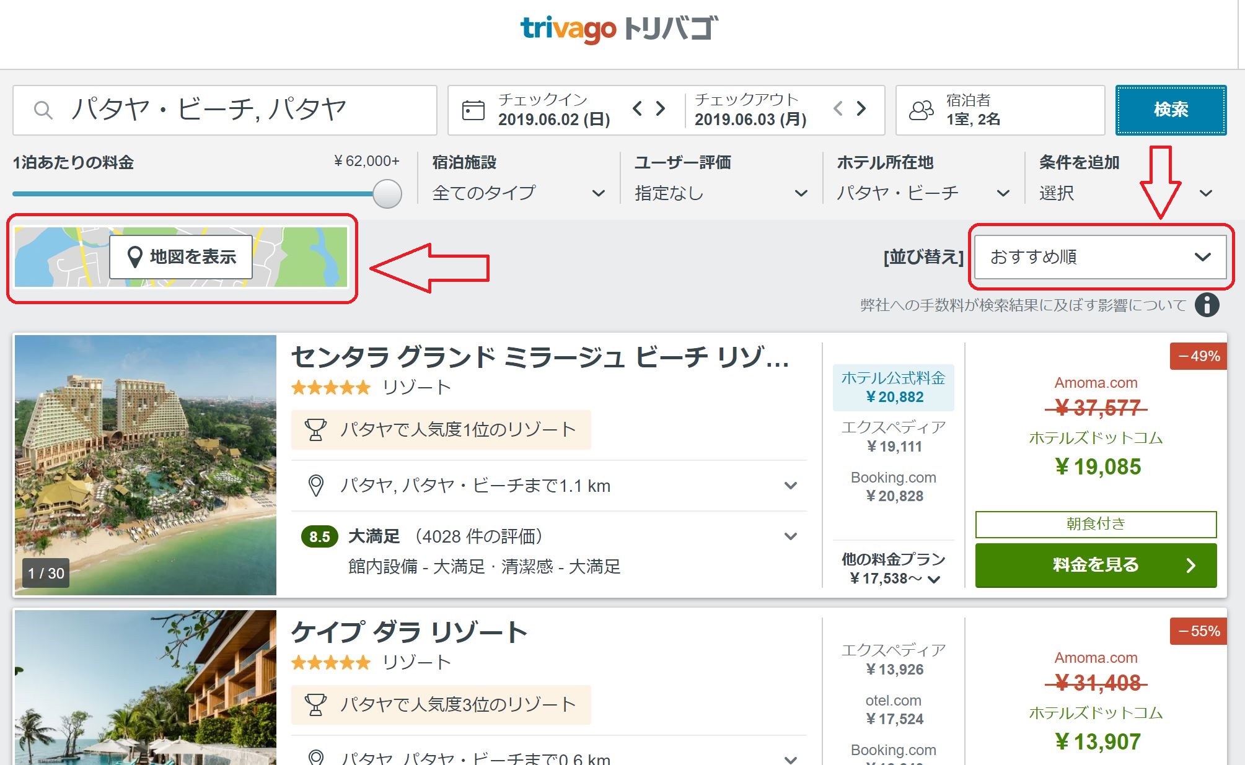1245x765 pixels.
Task: Click the crossed-out ¥37,577 Amoma.com price
Action: click(1096, 408)
